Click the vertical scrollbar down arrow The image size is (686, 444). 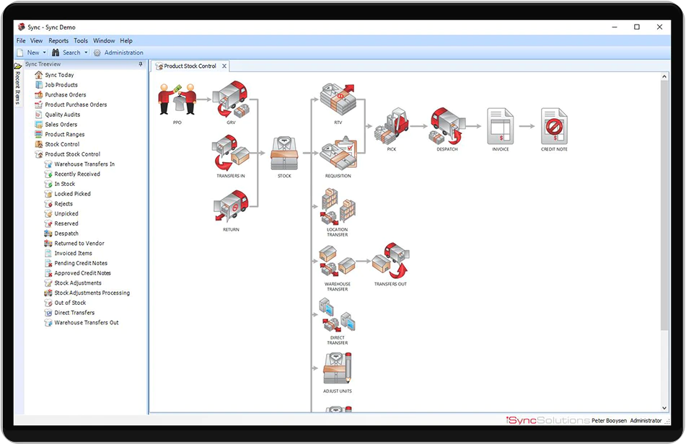pos(664,408)
